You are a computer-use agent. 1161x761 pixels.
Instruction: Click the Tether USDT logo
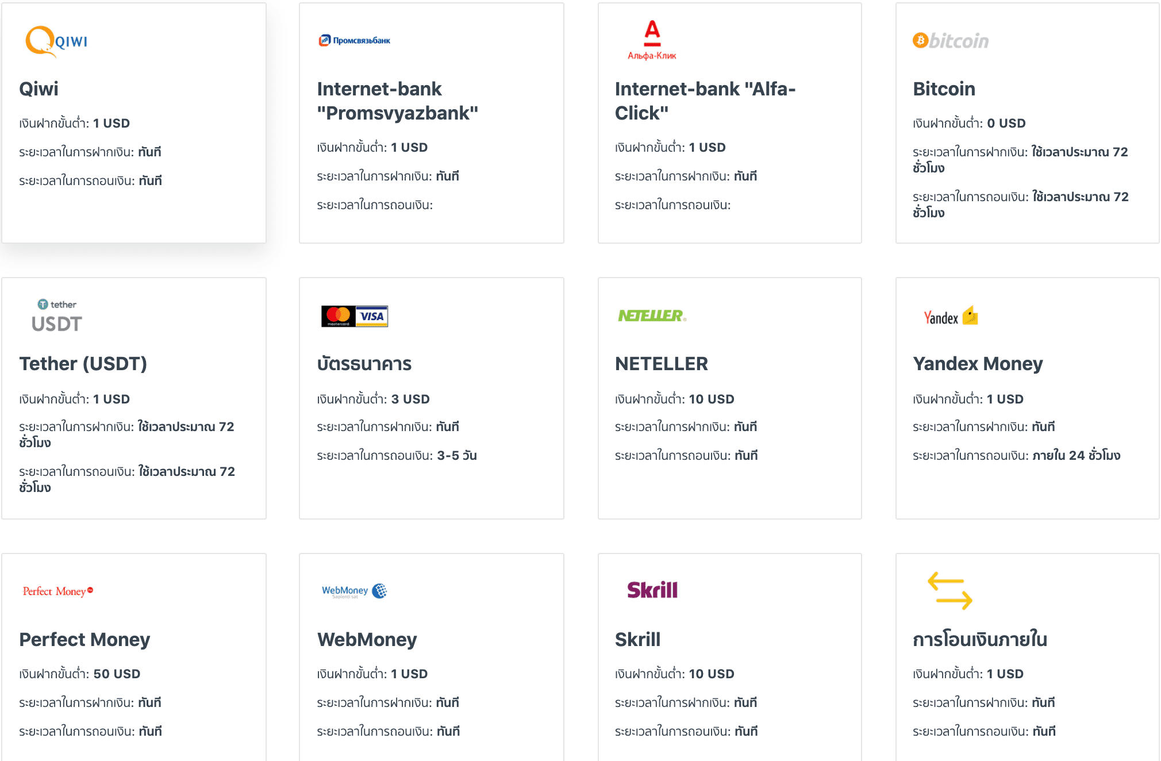click(x=56, y=316)
